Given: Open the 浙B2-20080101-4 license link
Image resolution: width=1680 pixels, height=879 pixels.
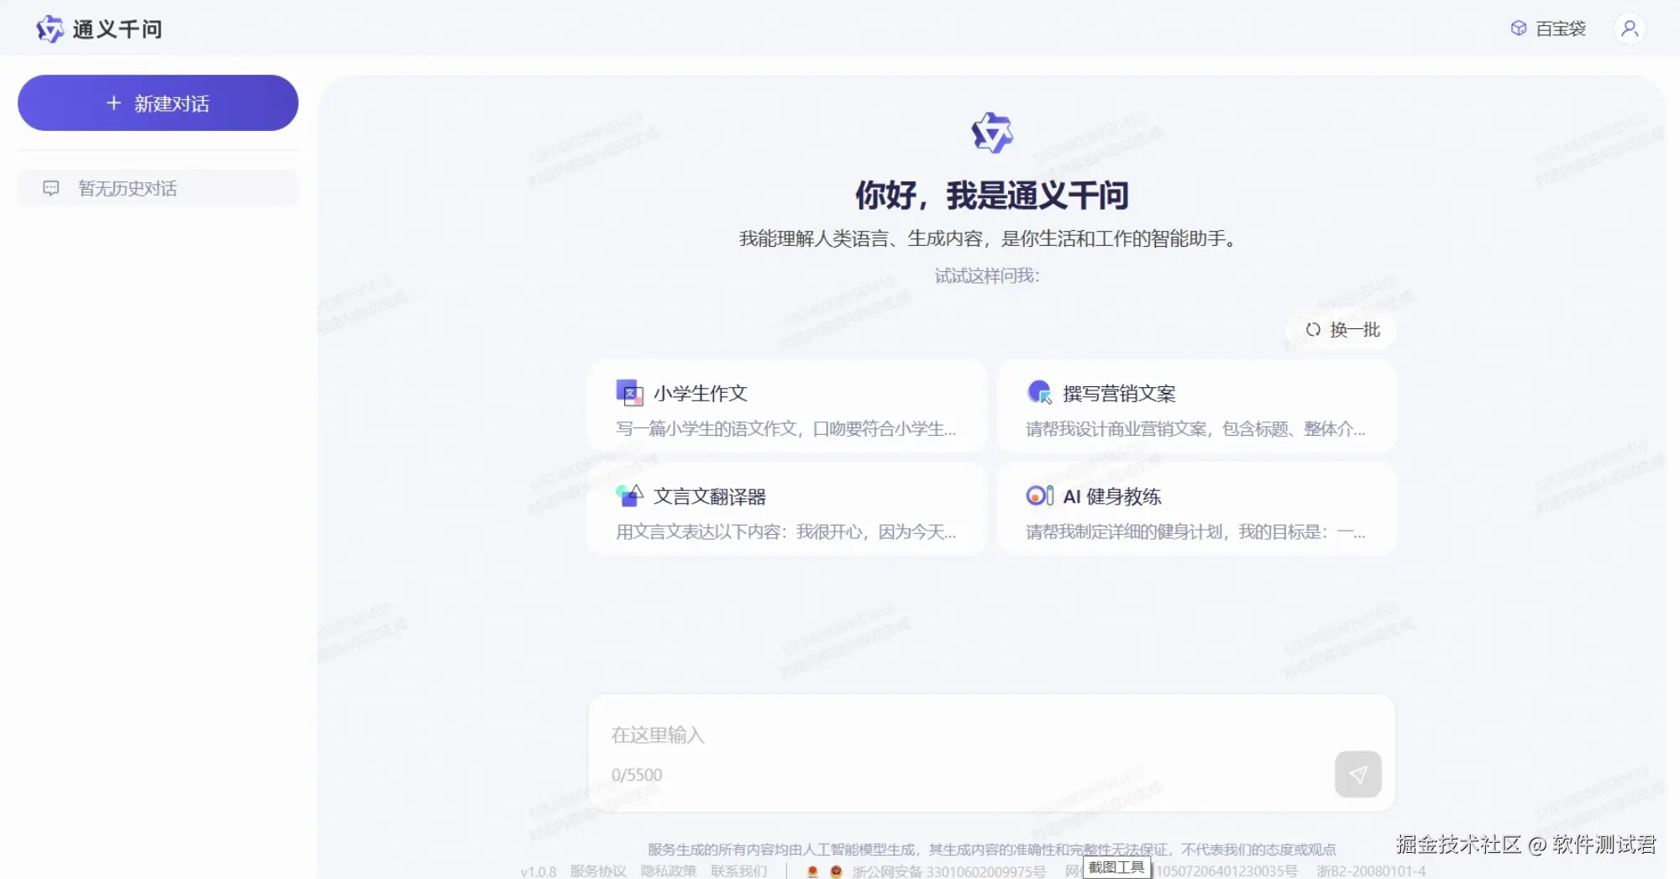Looking at the screenshot, I should [x=1371, y=871].
